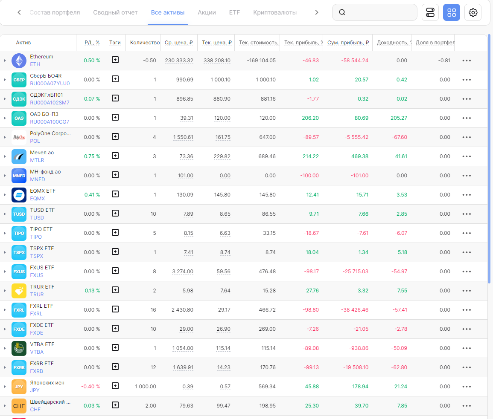The height and width of the screenshot is (419, 493).
Task: Expand the МН-фонд ао row
Action: coord(5,176)
